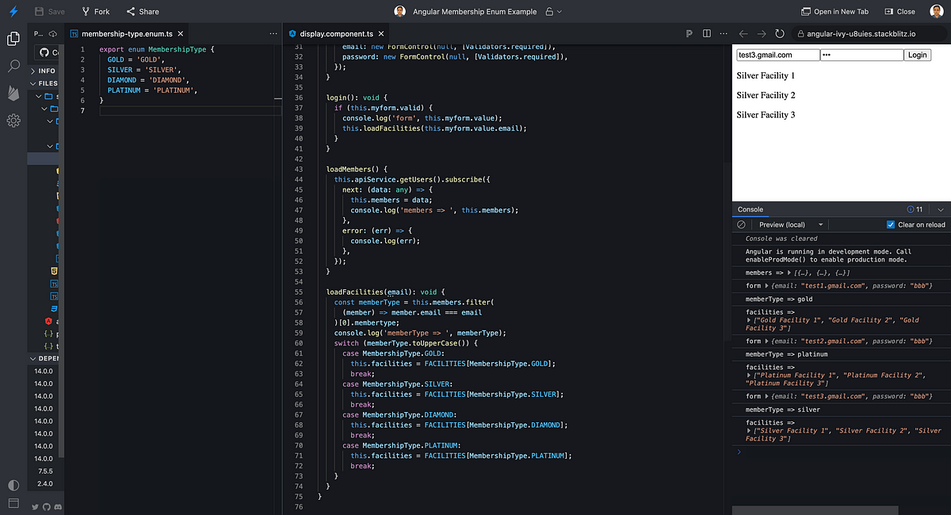Click the split editor icon

coord(705,34)
